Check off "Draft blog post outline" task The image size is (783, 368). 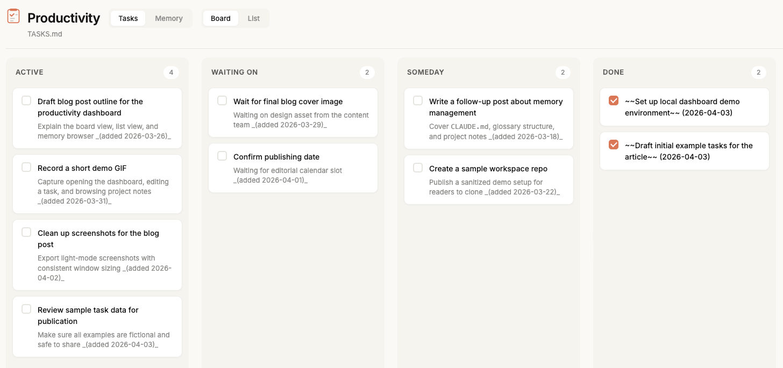pos(26,100)
